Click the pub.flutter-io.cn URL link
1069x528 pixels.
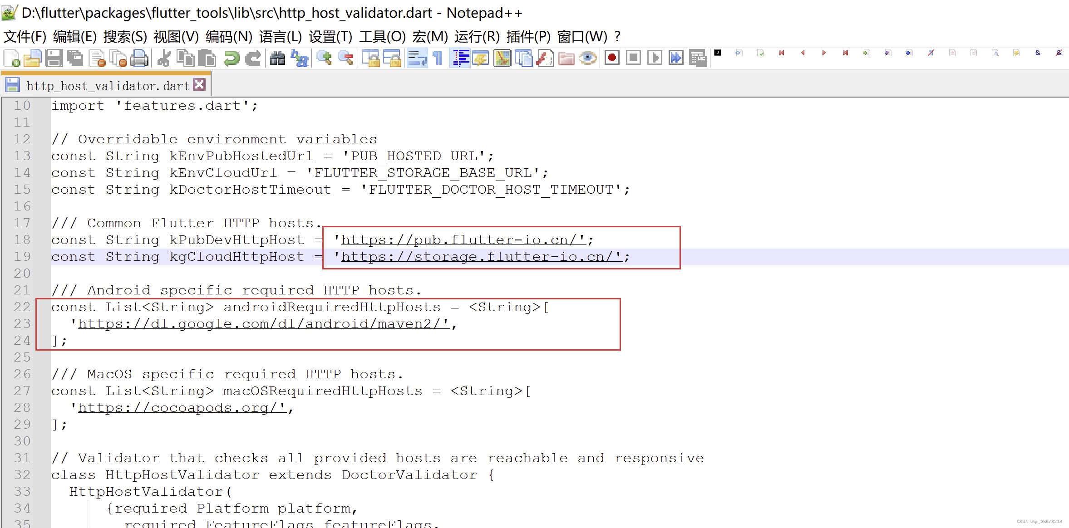(x=463, y=240)
